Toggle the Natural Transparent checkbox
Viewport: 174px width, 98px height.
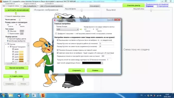[x=11, y=47]
